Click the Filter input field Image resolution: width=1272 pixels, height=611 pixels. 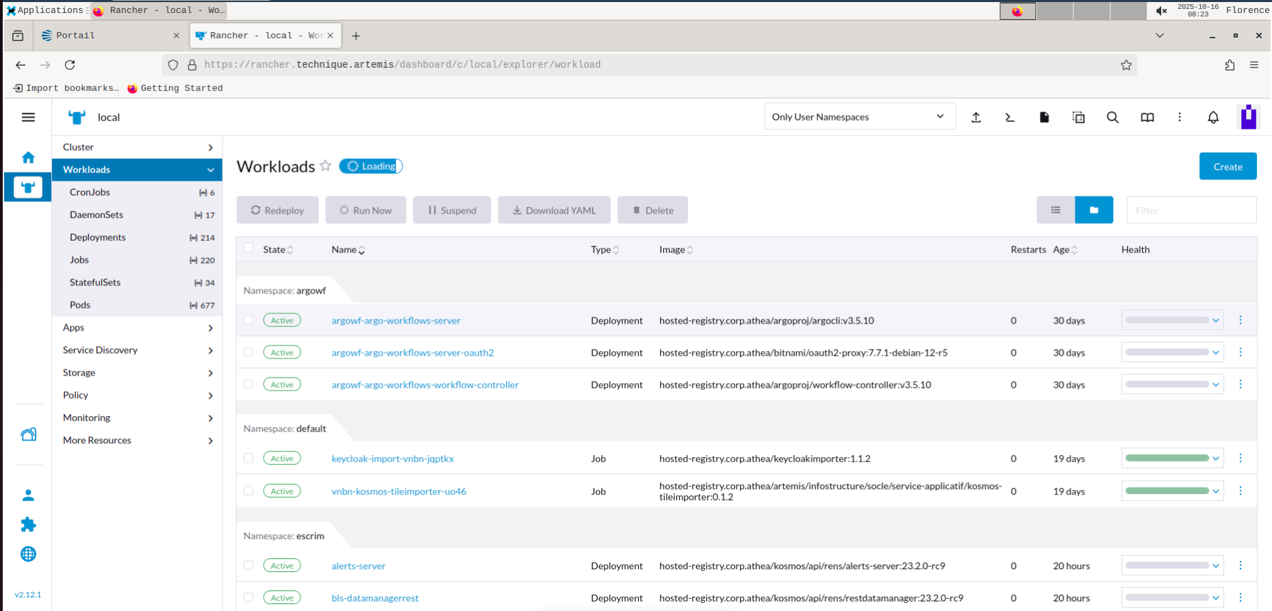click(1191, 210)
